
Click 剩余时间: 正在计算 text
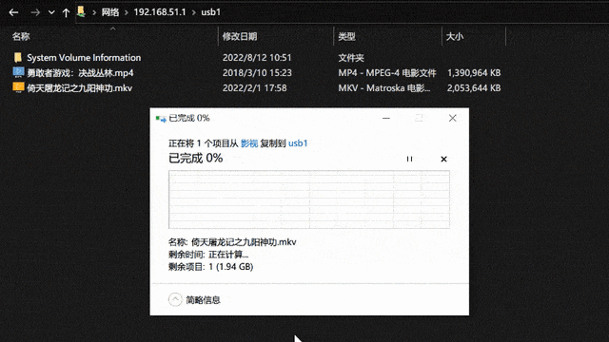click(x=208, y=255)
